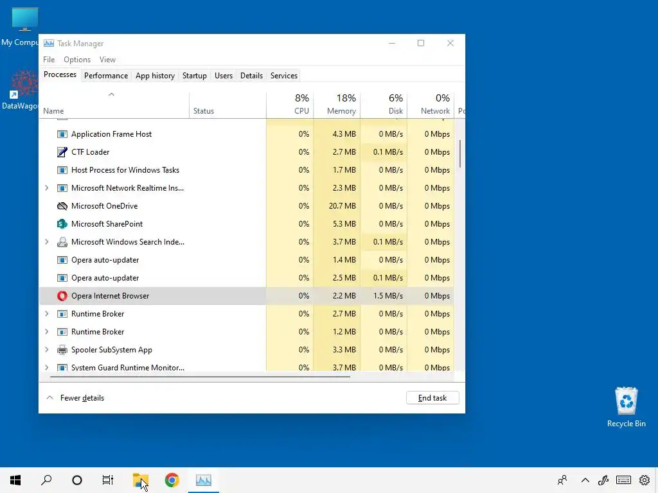Click the 20.7 MB memory cell for OneDrive
This screenshot has width=658, height=493.
(337, 206)
